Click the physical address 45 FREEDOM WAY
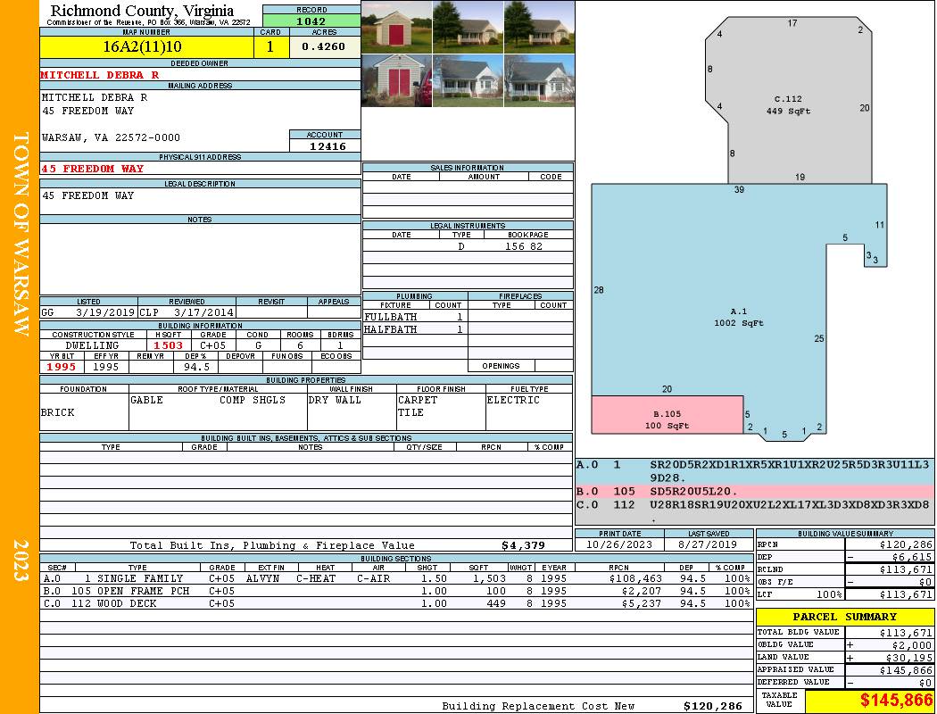 pos(92,169)
